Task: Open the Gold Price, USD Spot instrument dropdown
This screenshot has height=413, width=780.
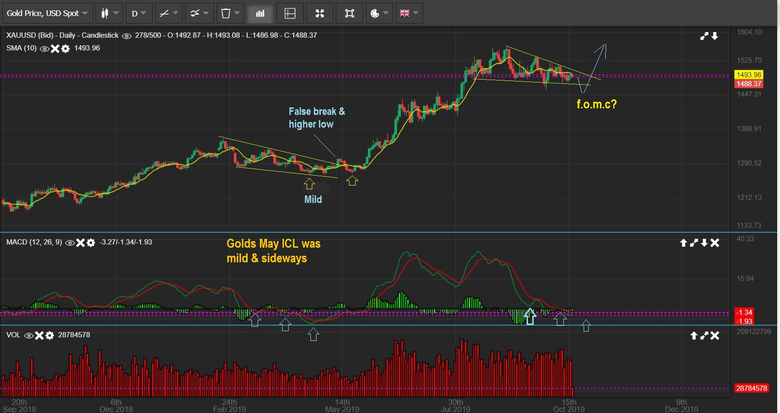Action: click(x=47, y=13)
